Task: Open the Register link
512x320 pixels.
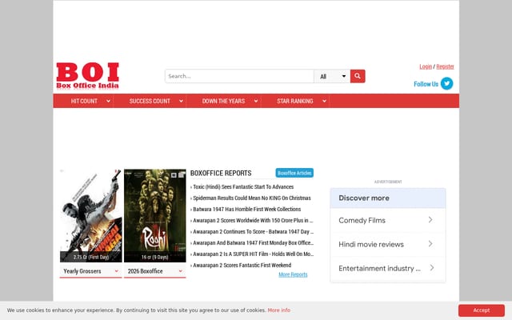Action: 445,66
